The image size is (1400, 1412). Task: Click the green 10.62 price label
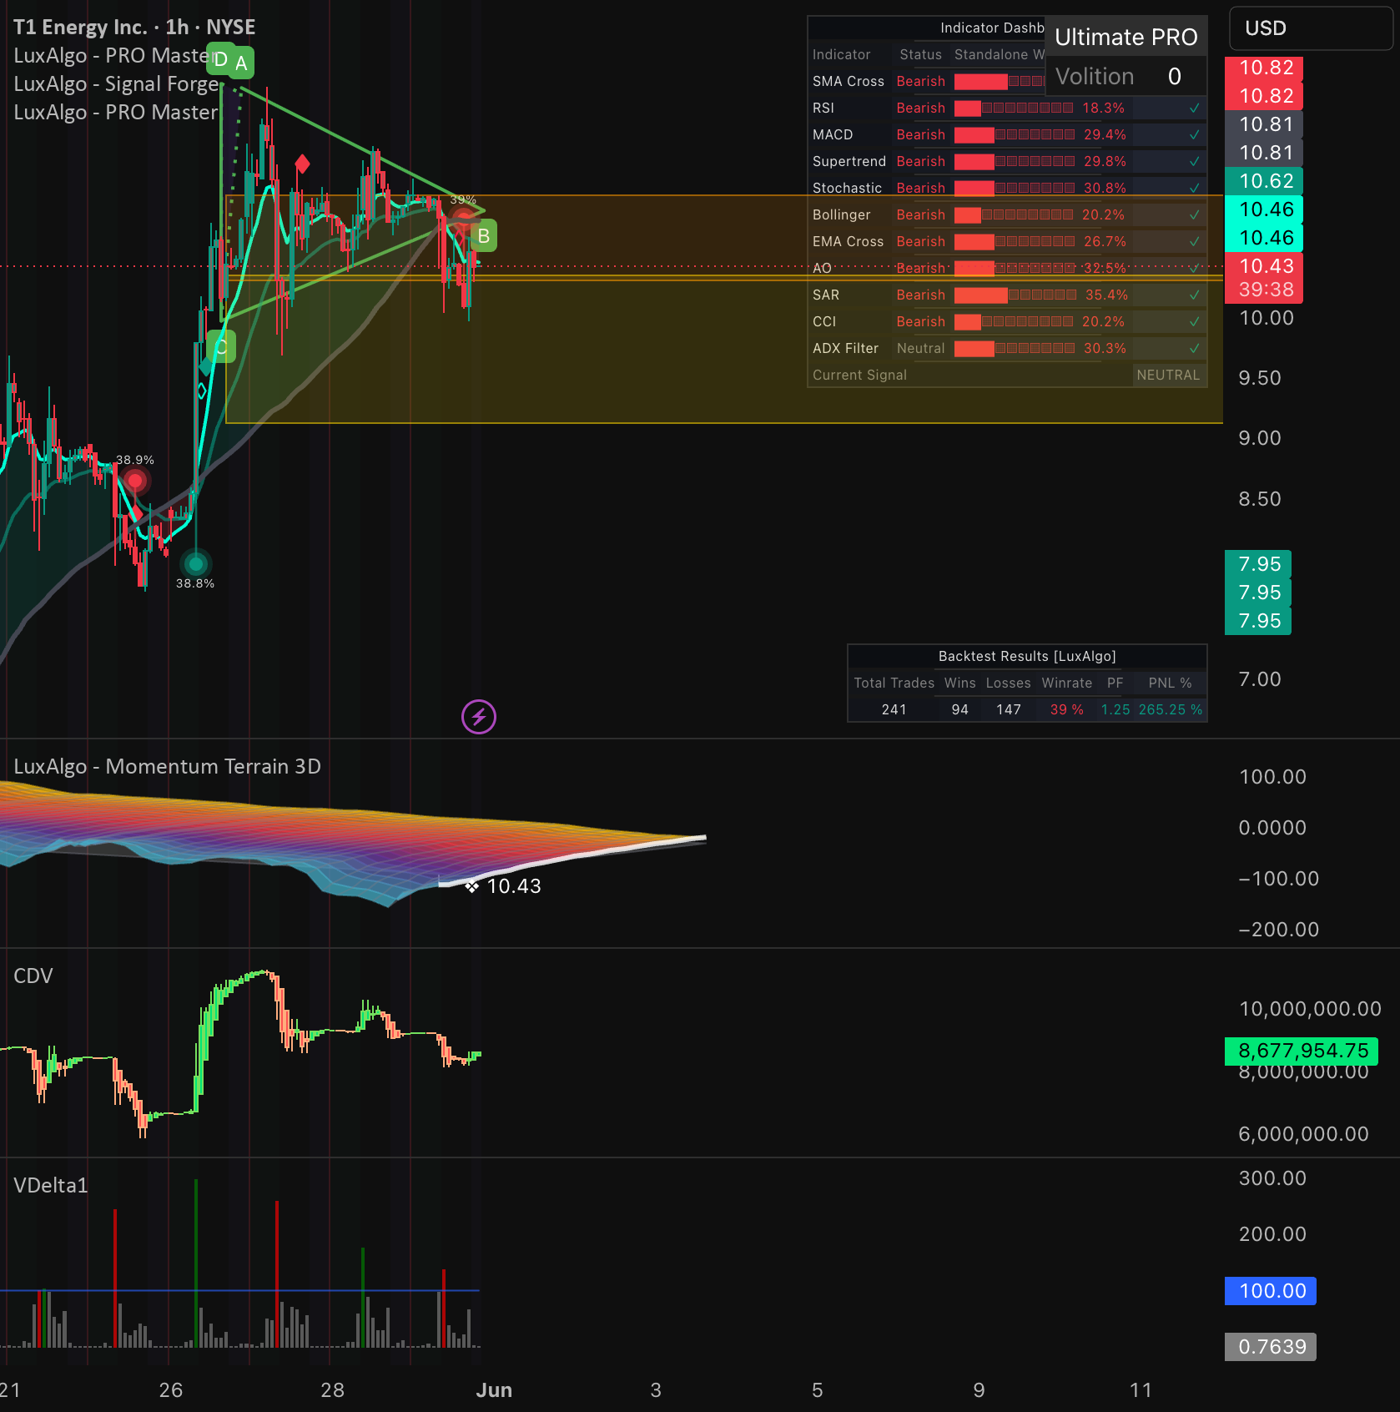(1266, 181)
